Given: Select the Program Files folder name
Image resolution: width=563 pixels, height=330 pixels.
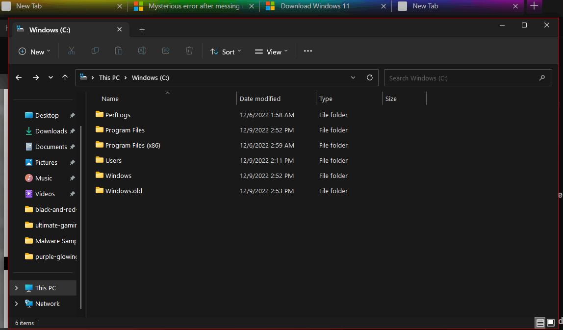Looking at the screenshot, I should click(125, 130).
